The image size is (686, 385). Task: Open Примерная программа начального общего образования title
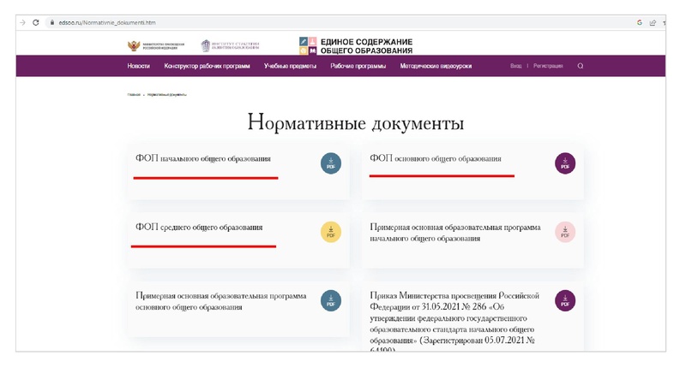pos(455,233)
